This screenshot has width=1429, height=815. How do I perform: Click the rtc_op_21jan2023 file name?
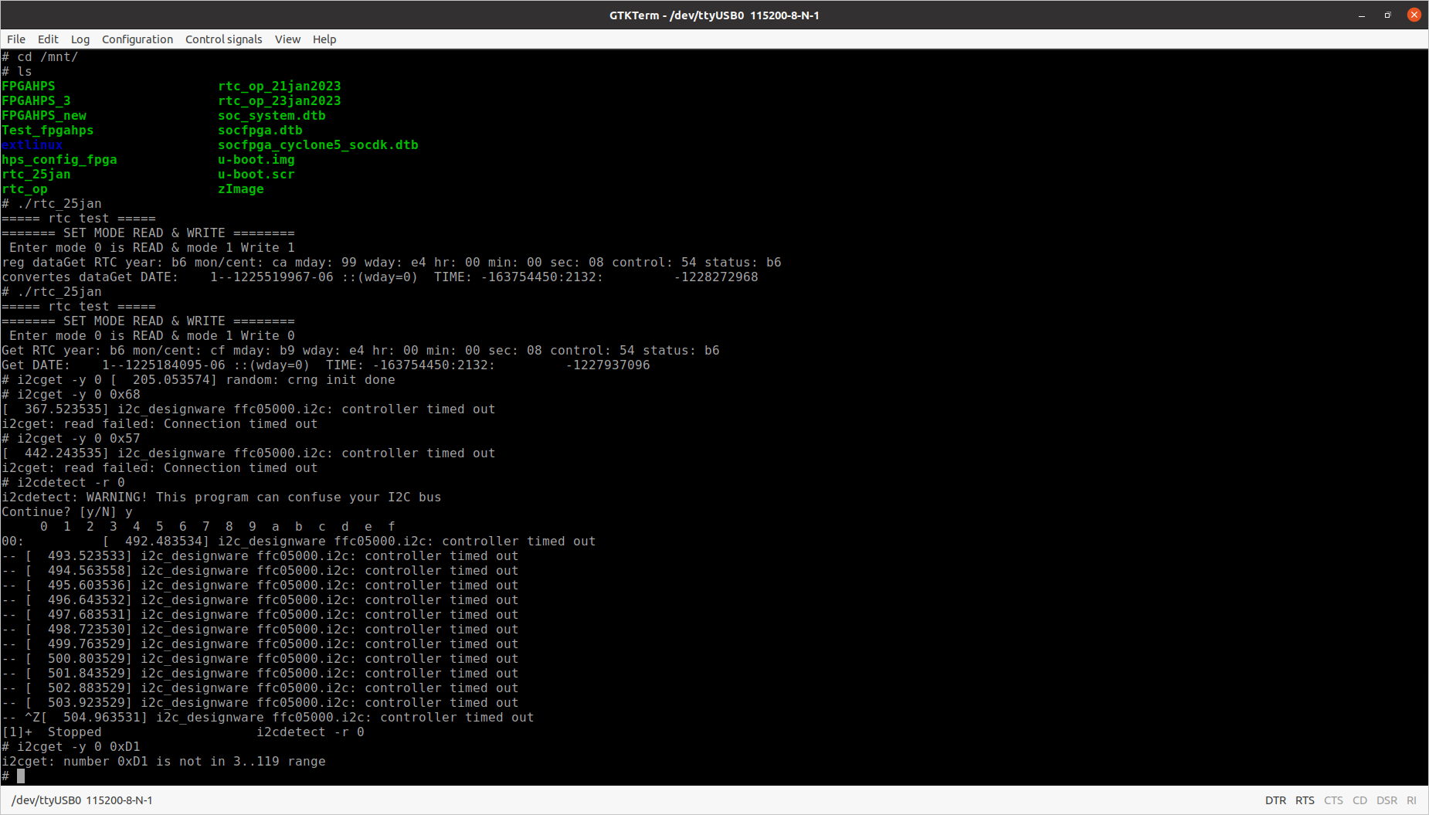pos(280,87)
